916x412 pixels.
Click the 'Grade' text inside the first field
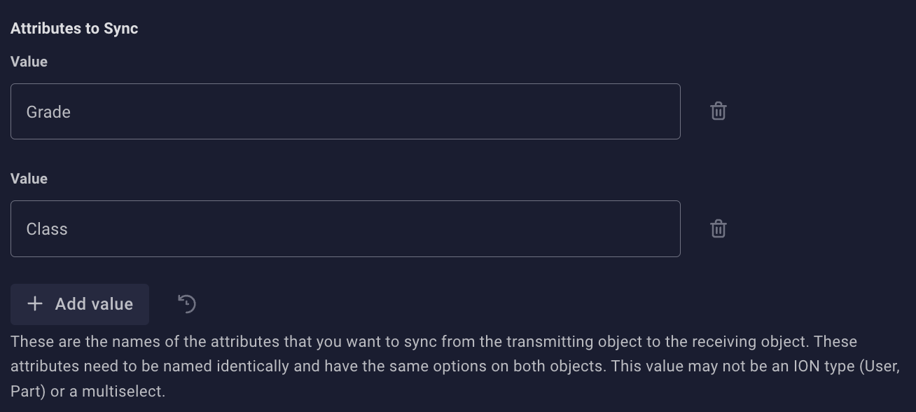pos(48,112)
